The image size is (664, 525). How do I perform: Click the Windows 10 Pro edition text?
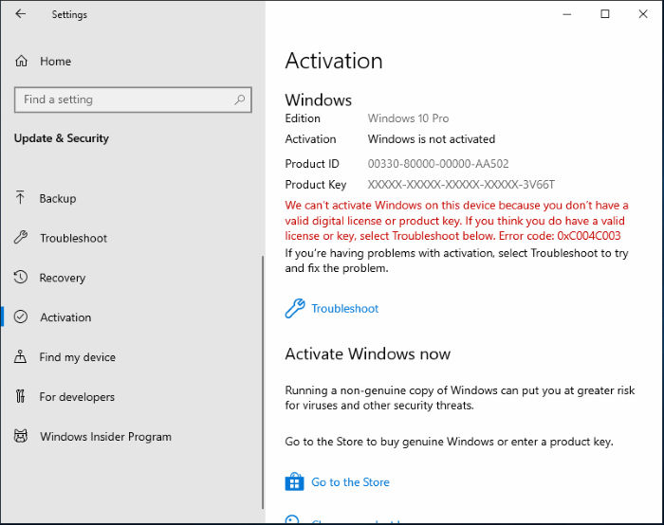point(408,118)
